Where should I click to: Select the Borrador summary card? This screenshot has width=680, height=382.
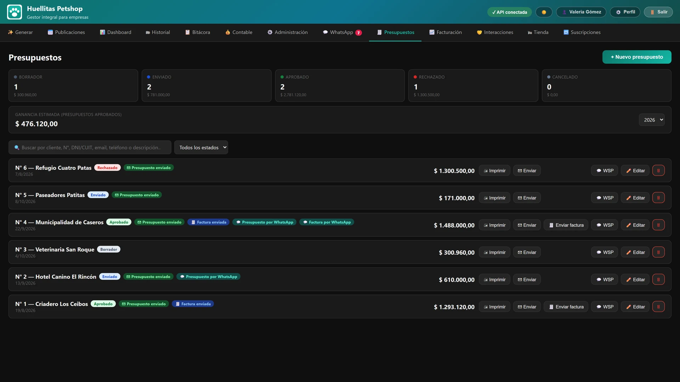click(x=73, y=86)
